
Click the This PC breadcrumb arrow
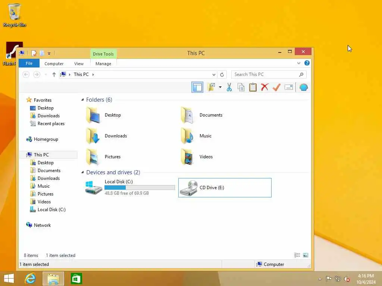(x=93, y=74)
